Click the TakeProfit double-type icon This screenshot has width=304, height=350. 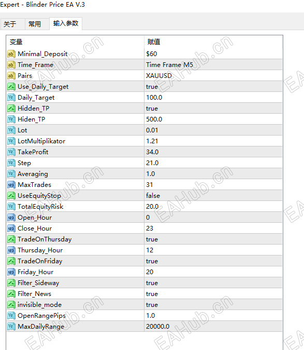pyautogui.click(x=11, y=152)
